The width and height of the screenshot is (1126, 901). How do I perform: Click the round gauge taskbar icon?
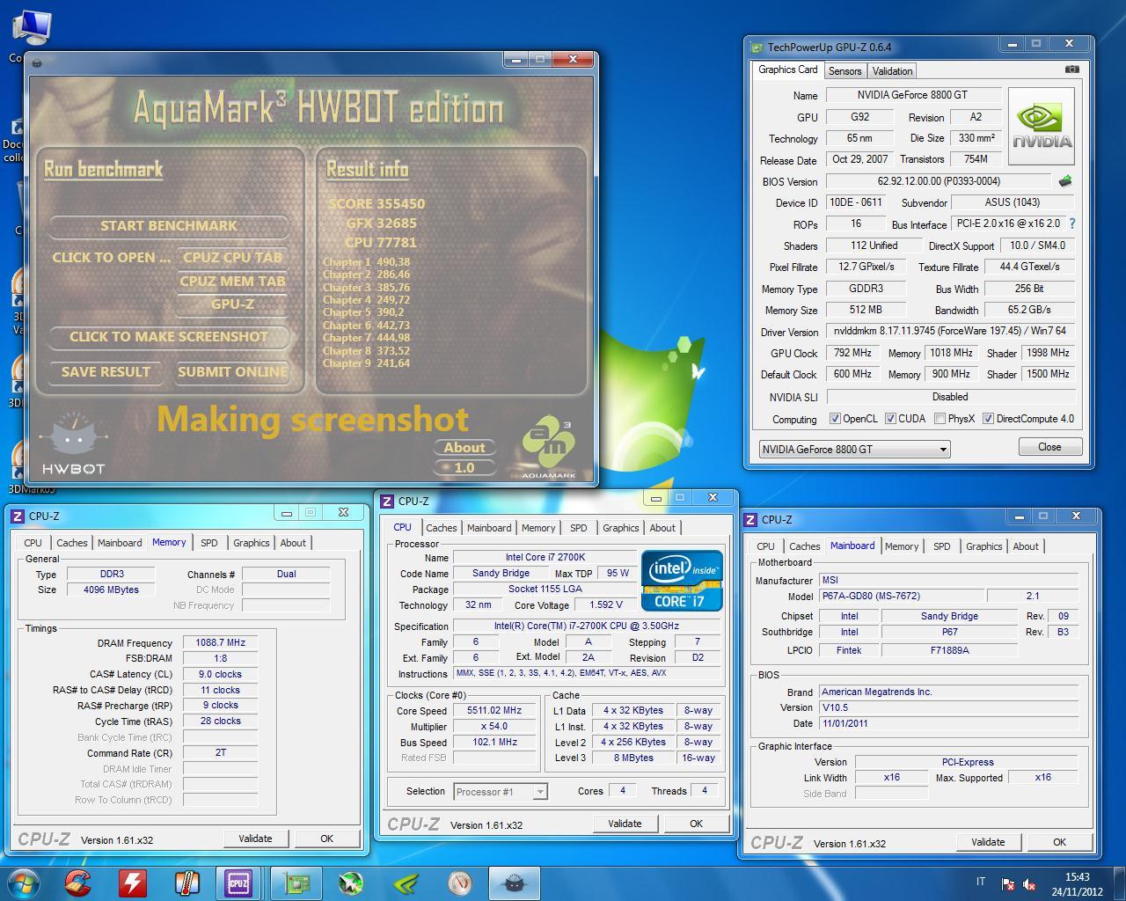pos(460,883)
